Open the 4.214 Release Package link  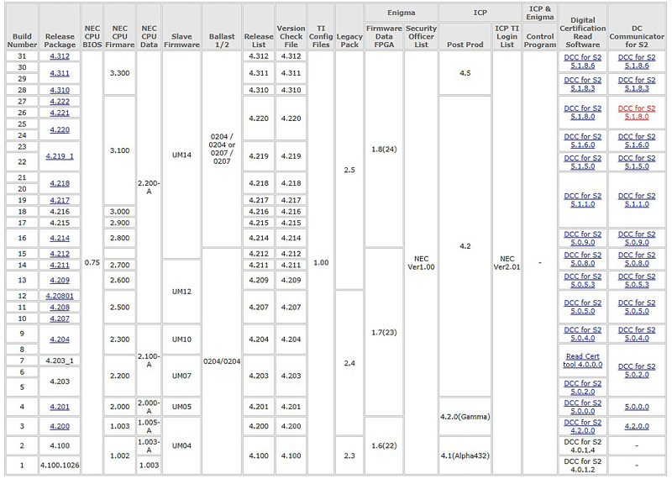point(60,238)
